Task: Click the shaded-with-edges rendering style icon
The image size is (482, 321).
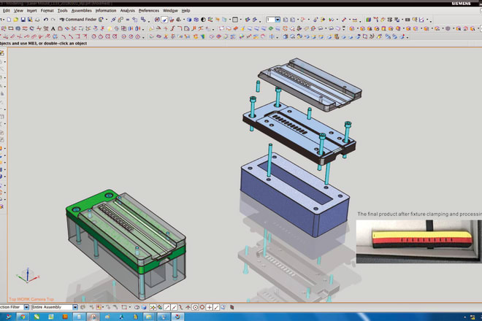Action: (189, 20)
